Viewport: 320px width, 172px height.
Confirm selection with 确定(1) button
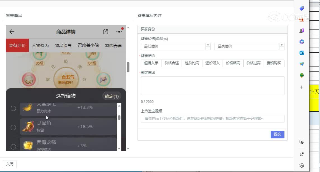pyautogui.click(x=112, y=96)
